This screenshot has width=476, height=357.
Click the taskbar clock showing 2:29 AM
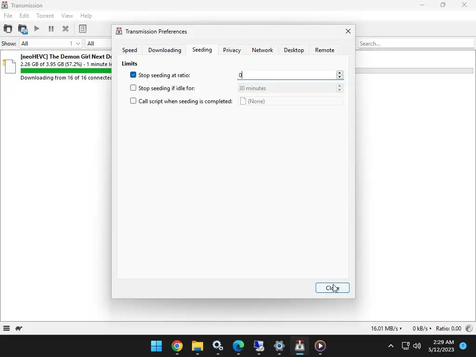click(441, 346)
